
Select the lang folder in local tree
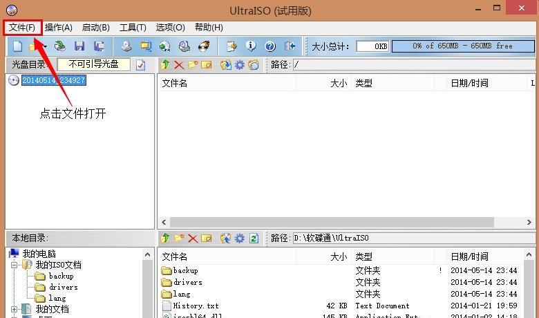pos(57,298)
